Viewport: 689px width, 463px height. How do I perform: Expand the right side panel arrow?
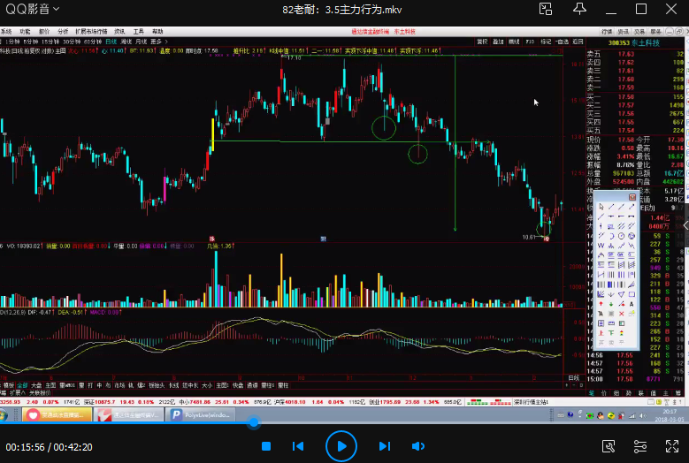(684, 226)
